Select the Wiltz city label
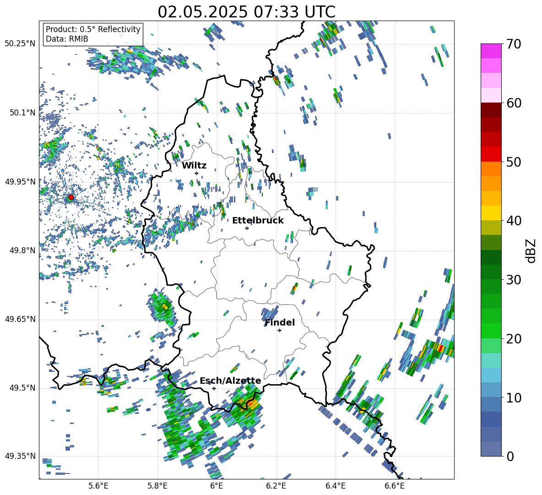Image resolution: width=542 pixels, height=495 pixels. [x=194, y=166]
